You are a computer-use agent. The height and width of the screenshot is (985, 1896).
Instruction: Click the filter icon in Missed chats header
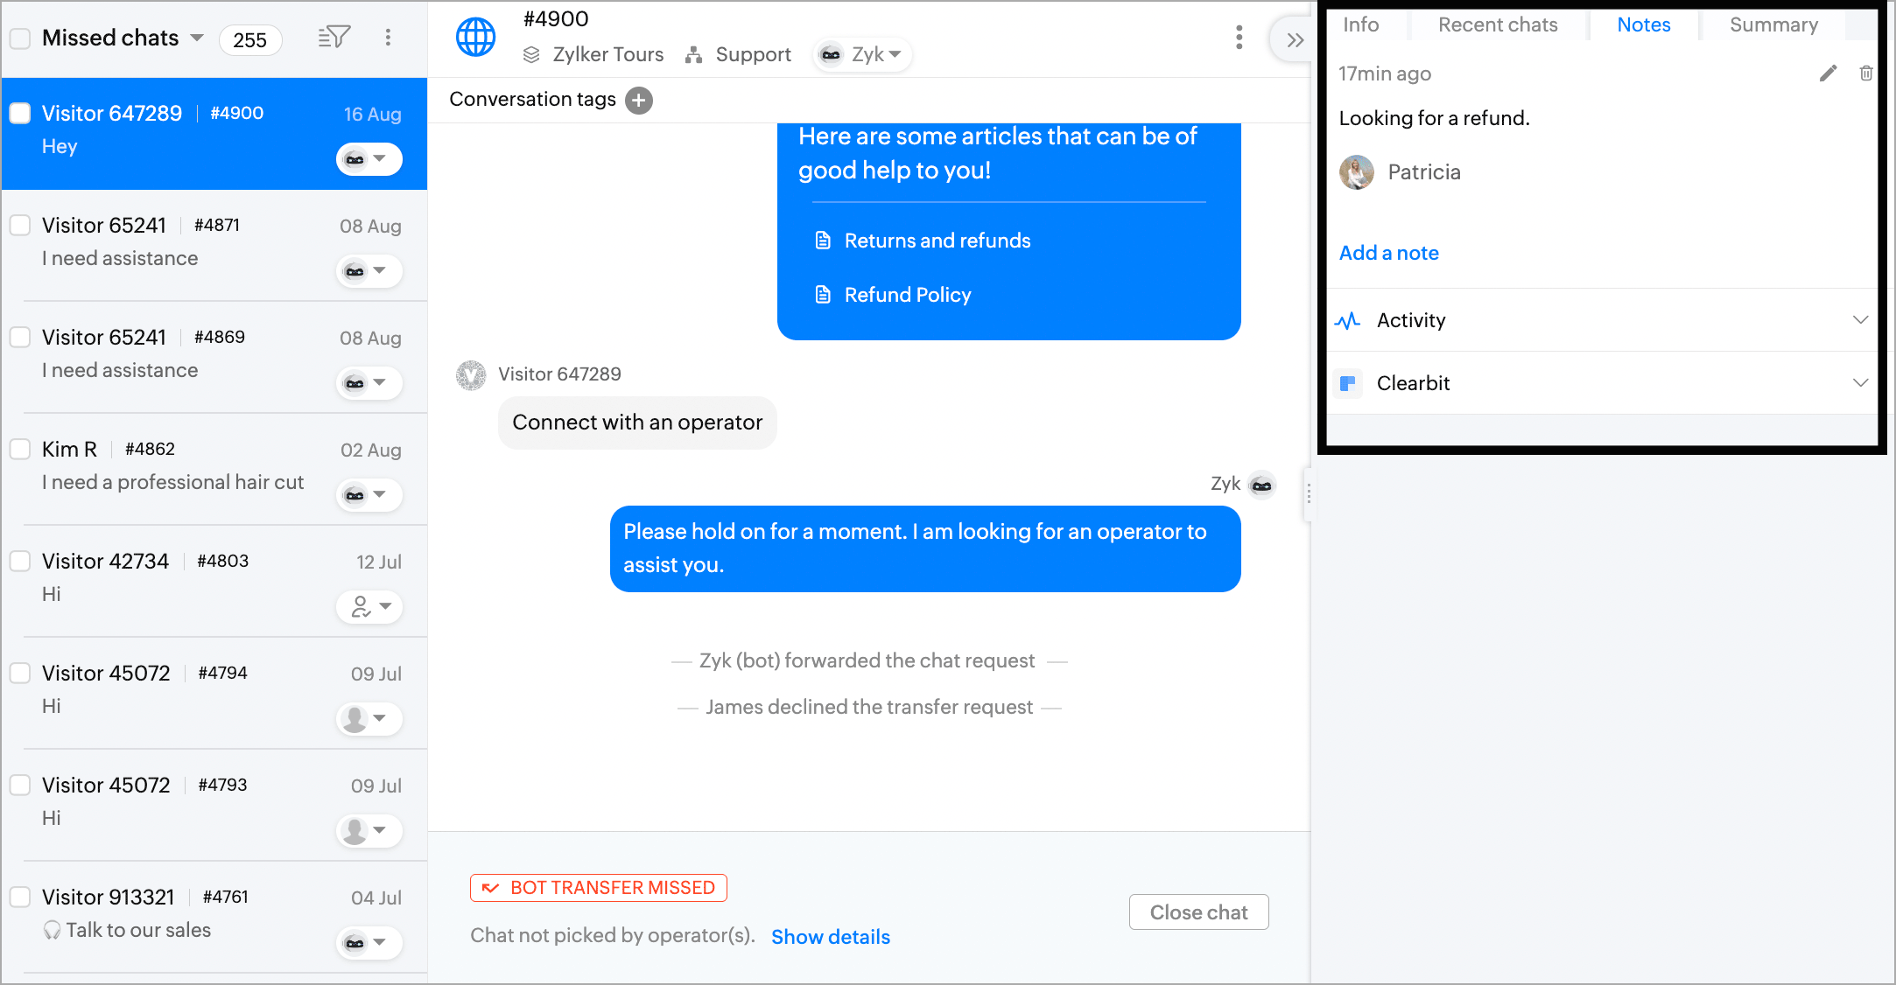pyautogui.click(x=334, y=38)
